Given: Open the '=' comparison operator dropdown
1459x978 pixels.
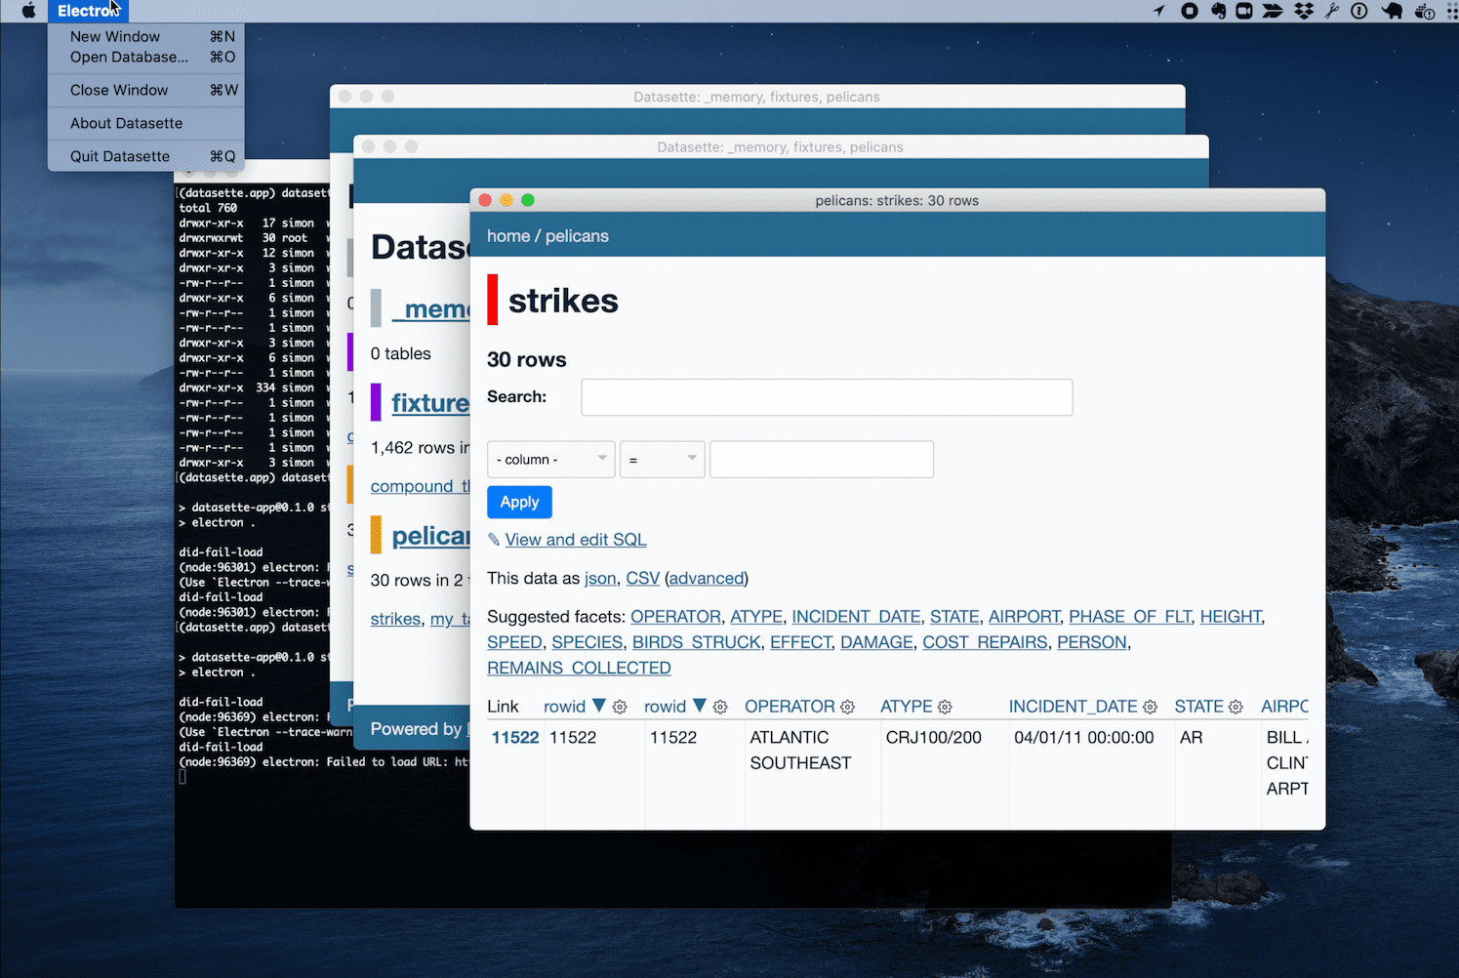Looking at the screenshot, I should click(662, 459).
